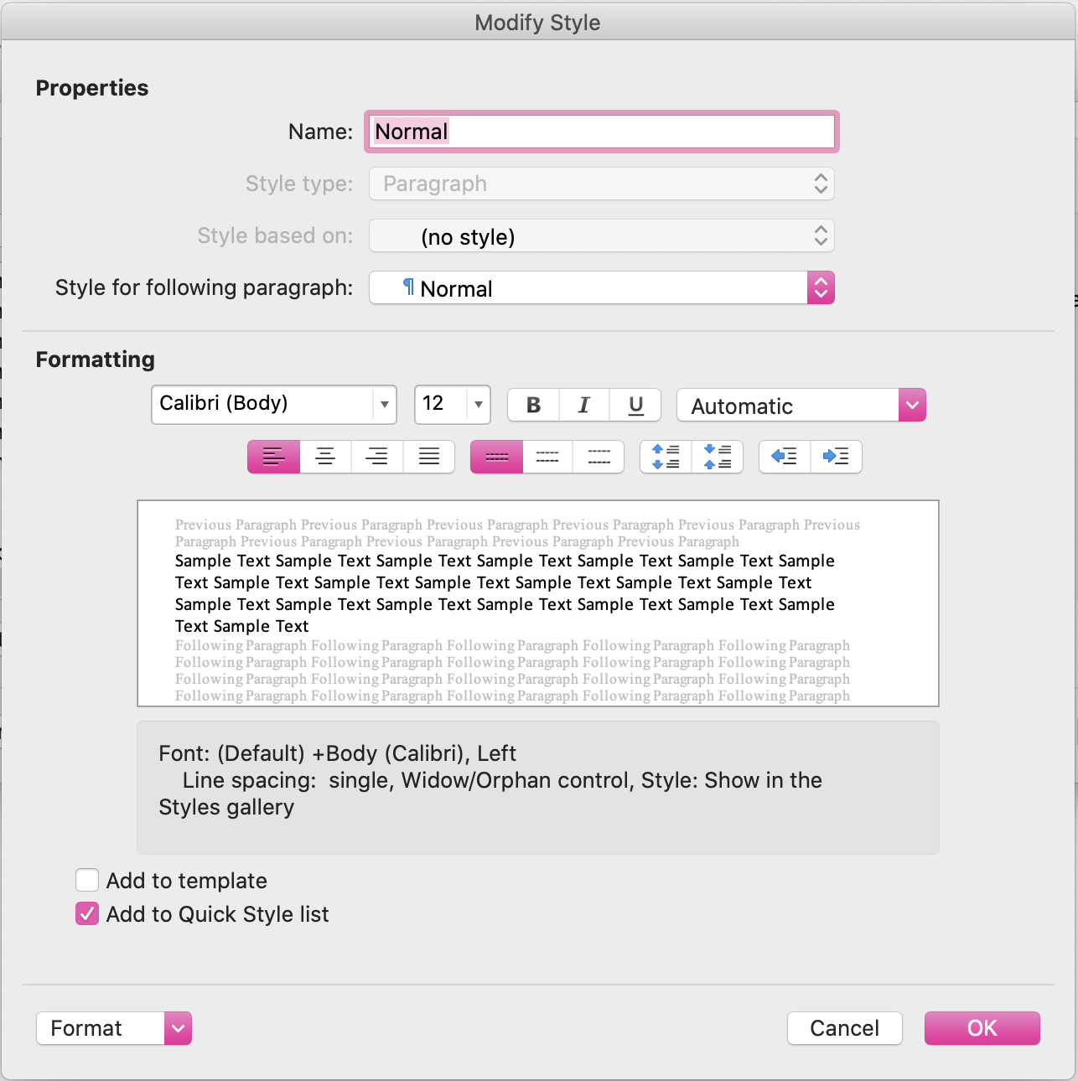Viewport: 1078px width, 1081px height.
Task: Increase paragraph indent
Action: coord(836,457)
